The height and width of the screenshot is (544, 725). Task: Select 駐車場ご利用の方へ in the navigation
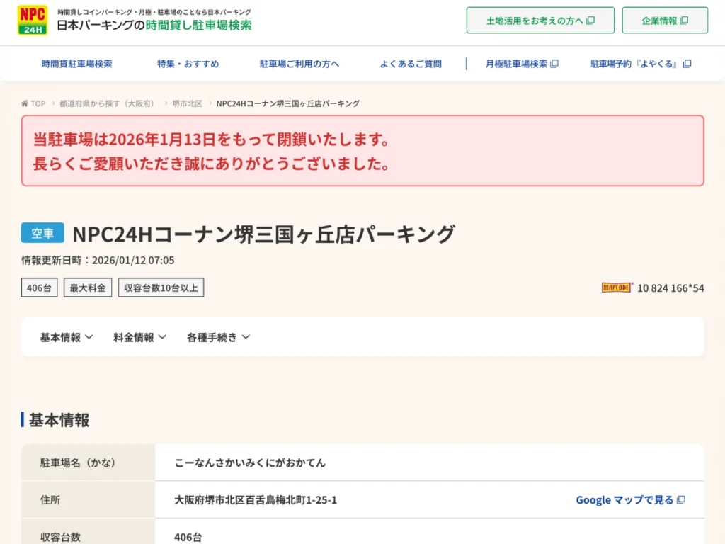[299, 63]
